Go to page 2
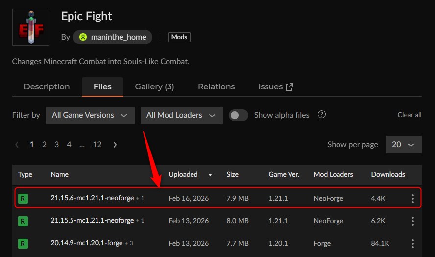The image size is (435, 257). [44, 145]
